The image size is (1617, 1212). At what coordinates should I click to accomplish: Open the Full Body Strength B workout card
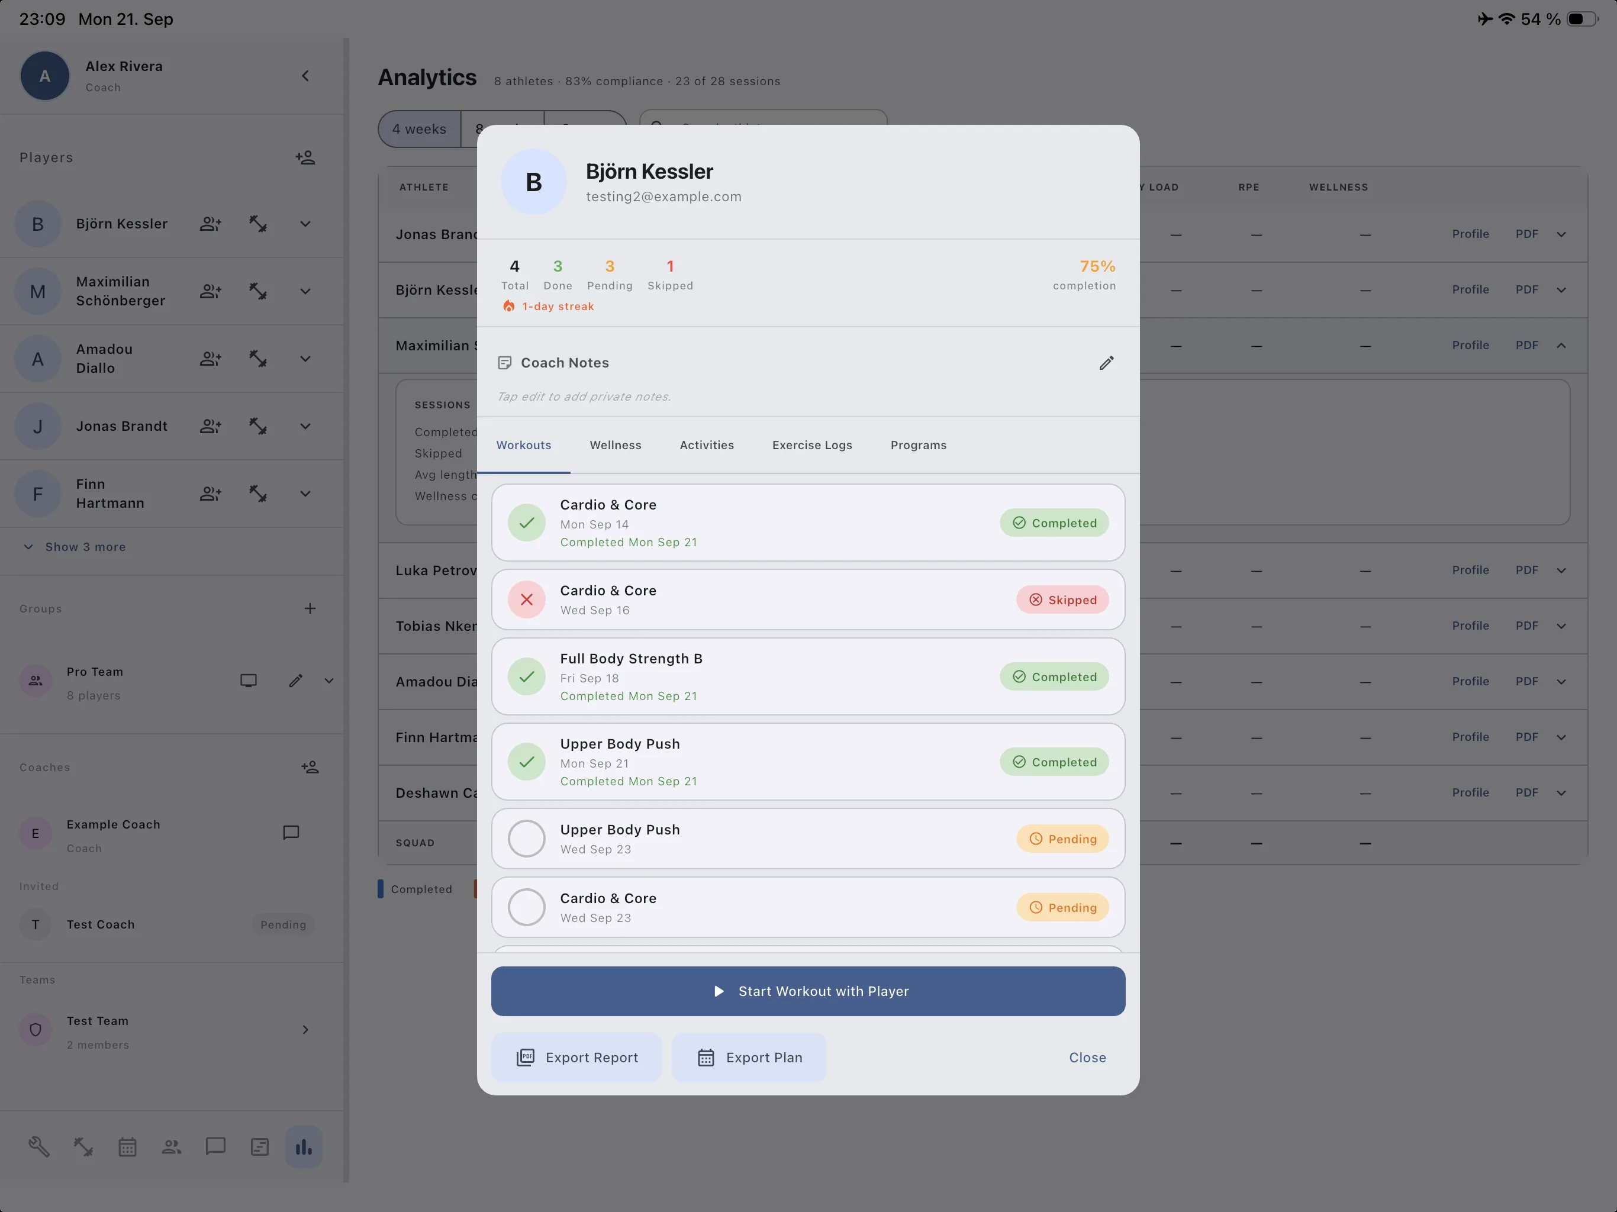click(x=808, y=676)
